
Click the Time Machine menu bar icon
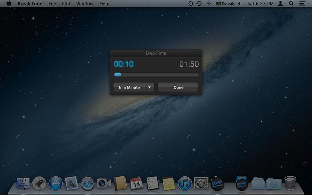coord(199,4)
